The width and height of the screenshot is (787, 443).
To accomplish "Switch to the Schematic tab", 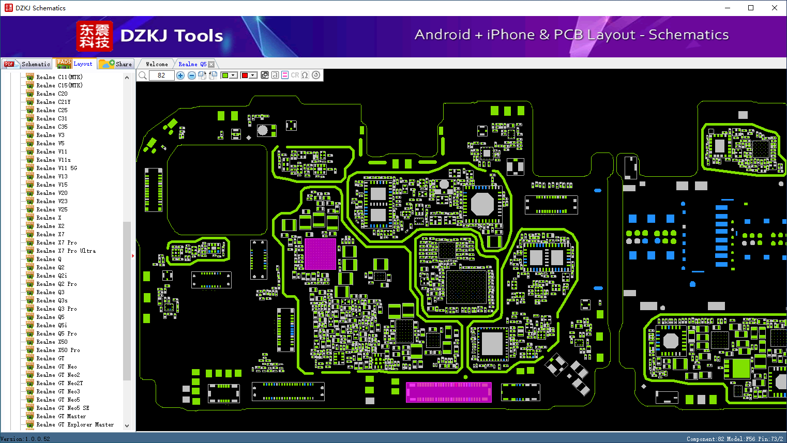I will tap(27, 64).
